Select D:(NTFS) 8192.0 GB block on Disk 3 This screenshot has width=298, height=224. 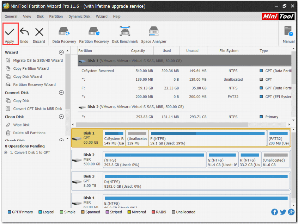coord(196,181)
